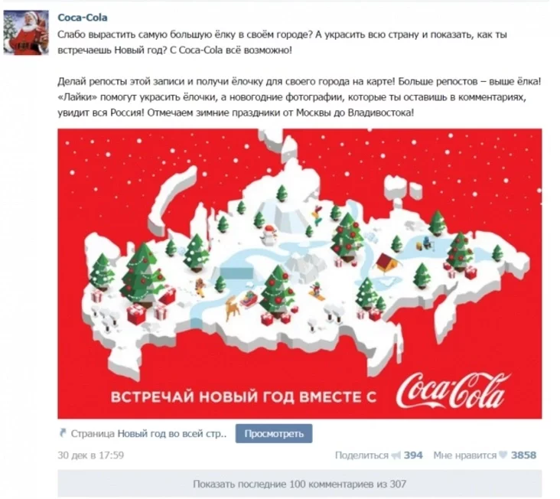Like the post via the heart icon
The width and height of the screenshot is (560, 499).
[503, 455]
